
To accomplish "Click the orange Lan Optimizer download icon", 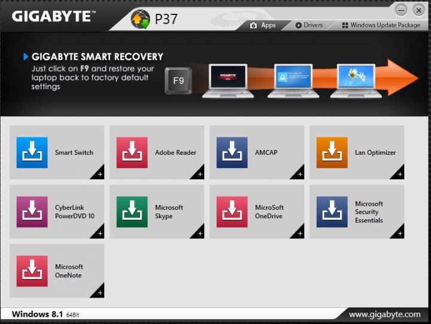I will click(x=332, y=152).
